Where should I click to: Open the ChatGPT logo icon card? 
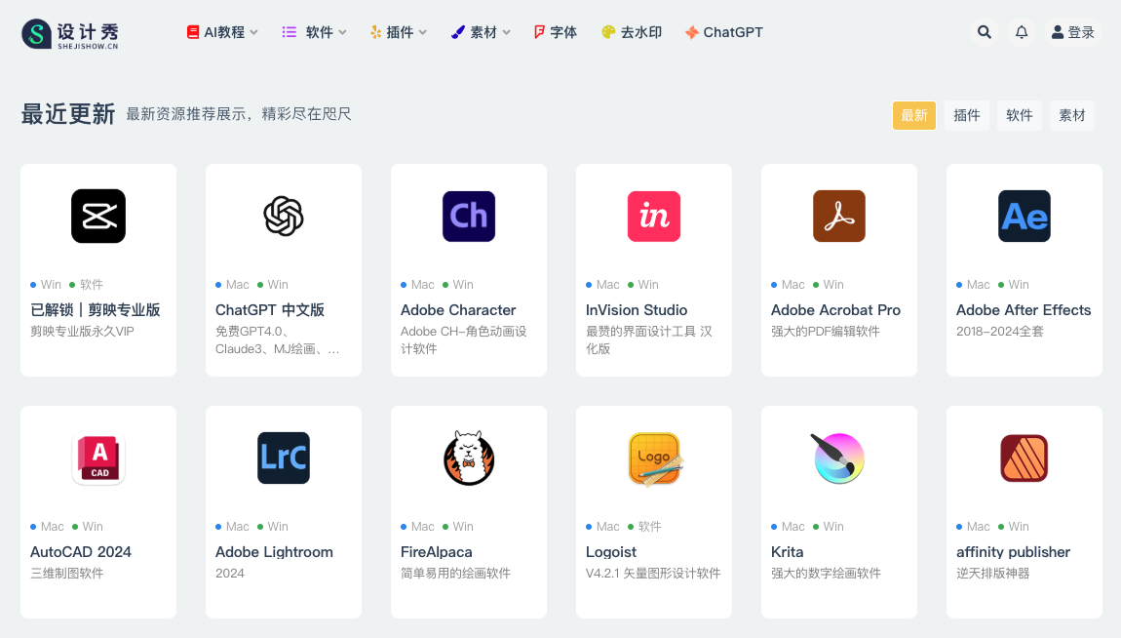(284, 216)
